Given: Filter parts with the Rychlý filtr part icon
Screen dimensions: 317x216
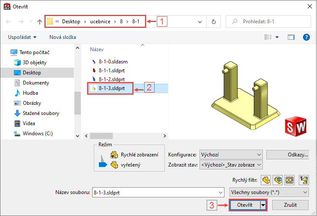Looking at the screenshot, I should click(266, 180).
